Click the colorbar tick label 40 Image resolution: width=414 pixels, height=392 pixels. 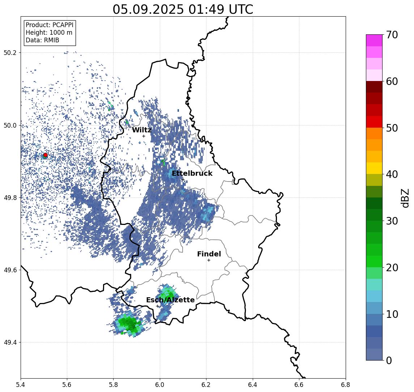[392, 174]
